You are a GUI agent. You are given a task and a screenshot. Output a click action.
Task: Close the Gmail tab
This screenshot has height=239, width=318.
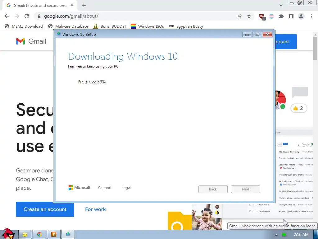(x=72, y=6)
